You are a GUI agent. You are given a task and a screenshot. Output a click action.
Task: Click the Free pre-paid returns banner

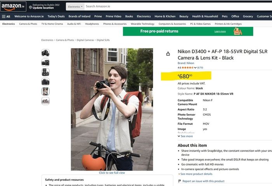pos(188,31)
